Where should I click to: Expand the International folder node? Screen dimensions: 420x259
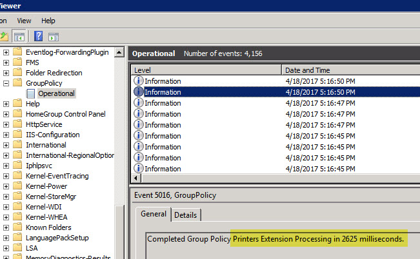(6, 145)
